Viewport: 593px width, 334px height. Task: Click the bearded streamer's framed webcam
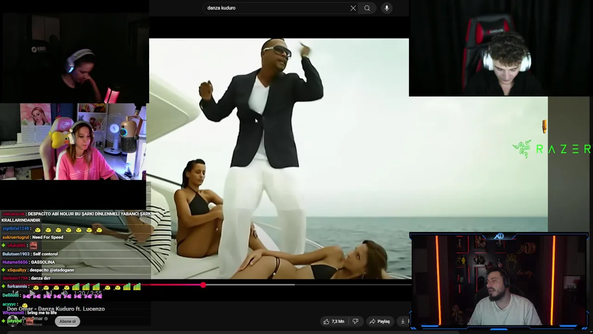pyautogui.click(x=499, y=281)
